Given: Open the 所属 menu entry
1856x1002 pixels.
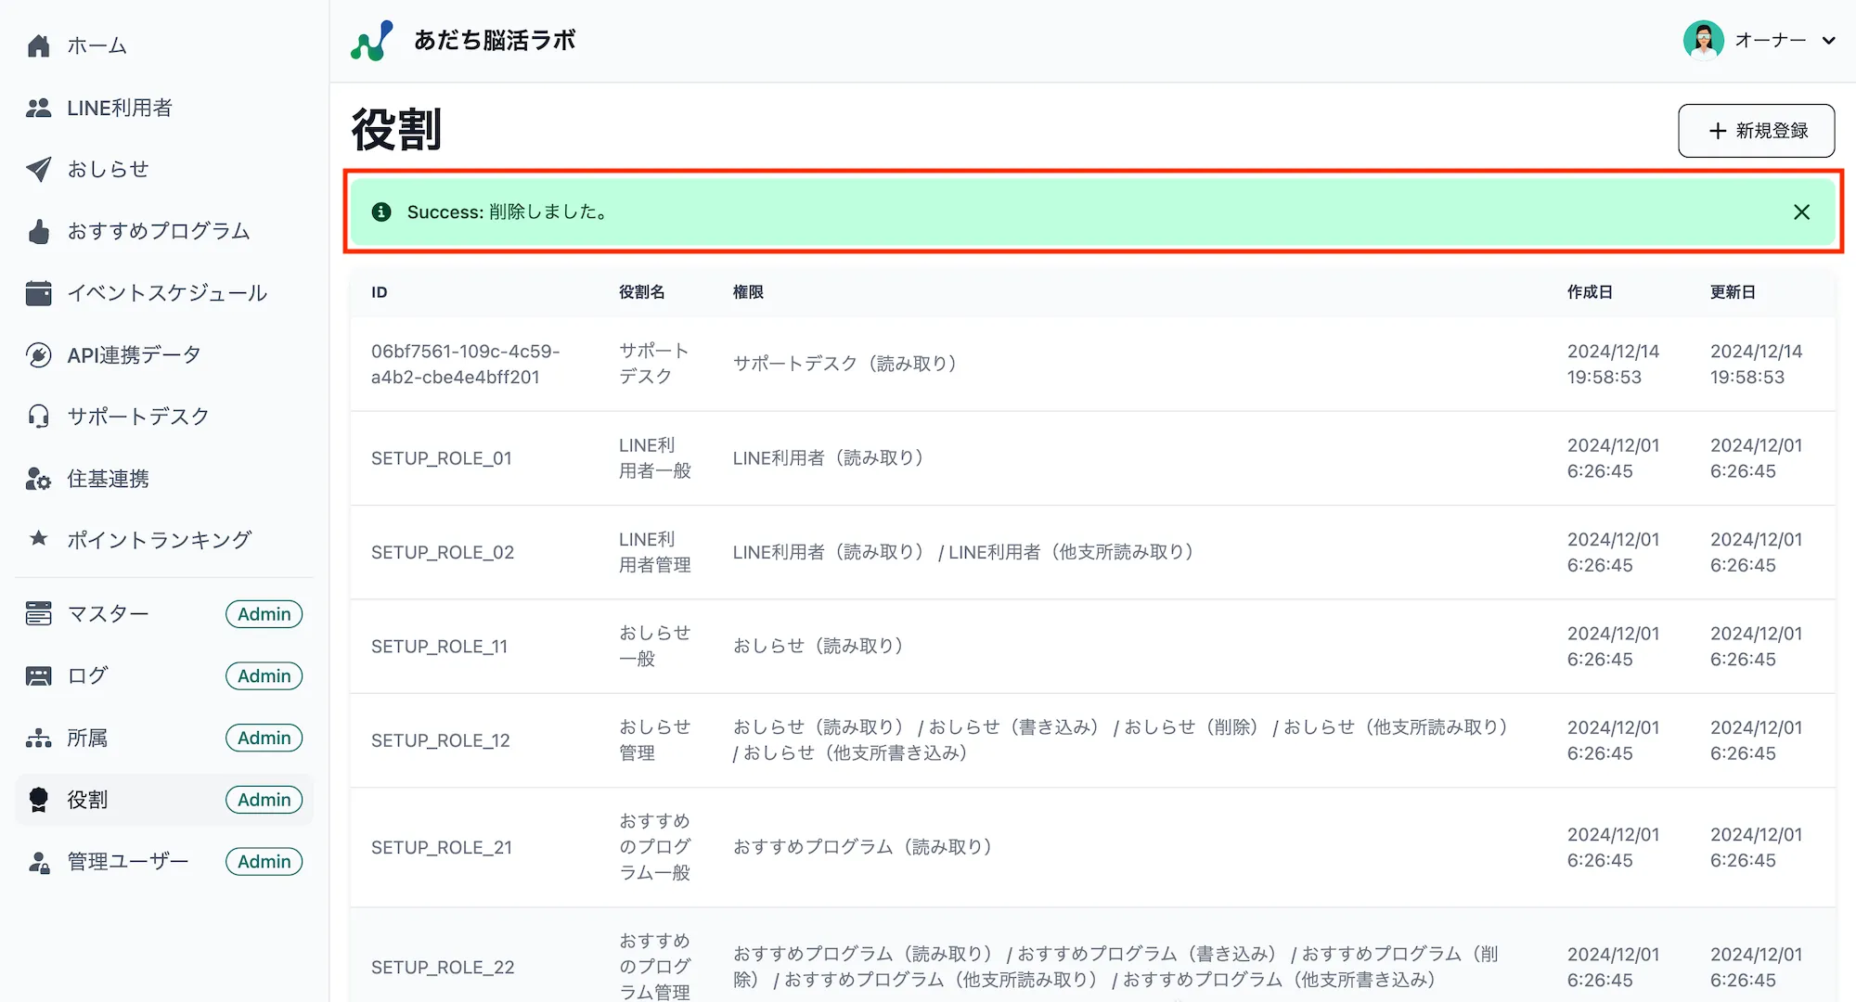Looking at the screenshot, I should pyautogui.click(x=88, y=738).
